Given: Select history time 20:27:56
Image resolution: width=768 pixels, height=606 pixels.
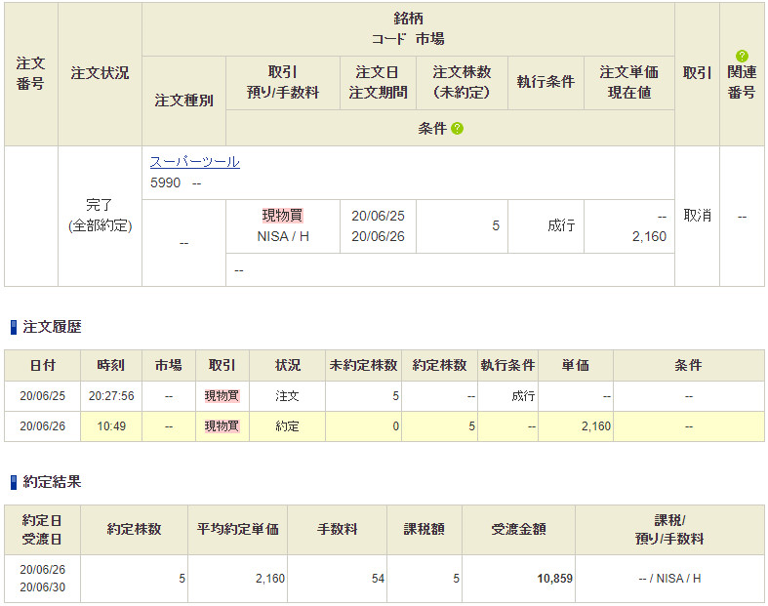Looking at the screenshot, I should (x=111, y=396).
